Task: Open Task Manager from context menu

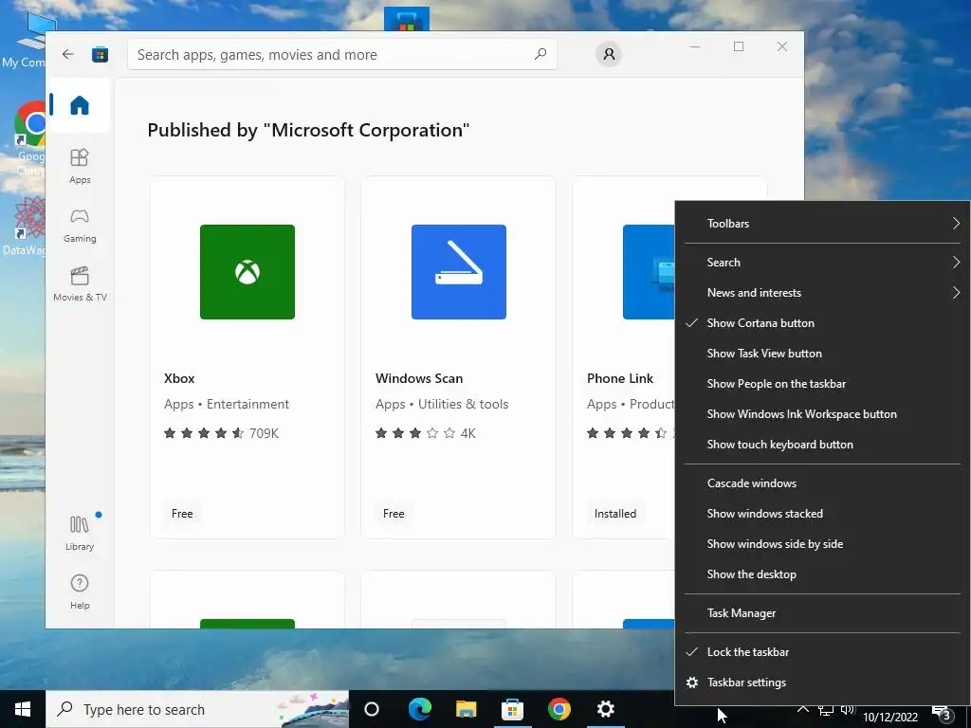Action: tap(822, 613)
